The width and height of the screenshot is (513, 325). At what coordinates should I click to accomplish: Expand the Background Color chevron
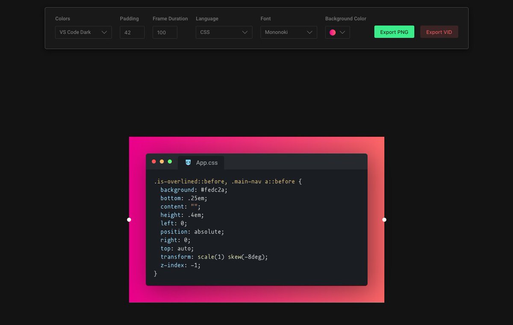[342, 32]
